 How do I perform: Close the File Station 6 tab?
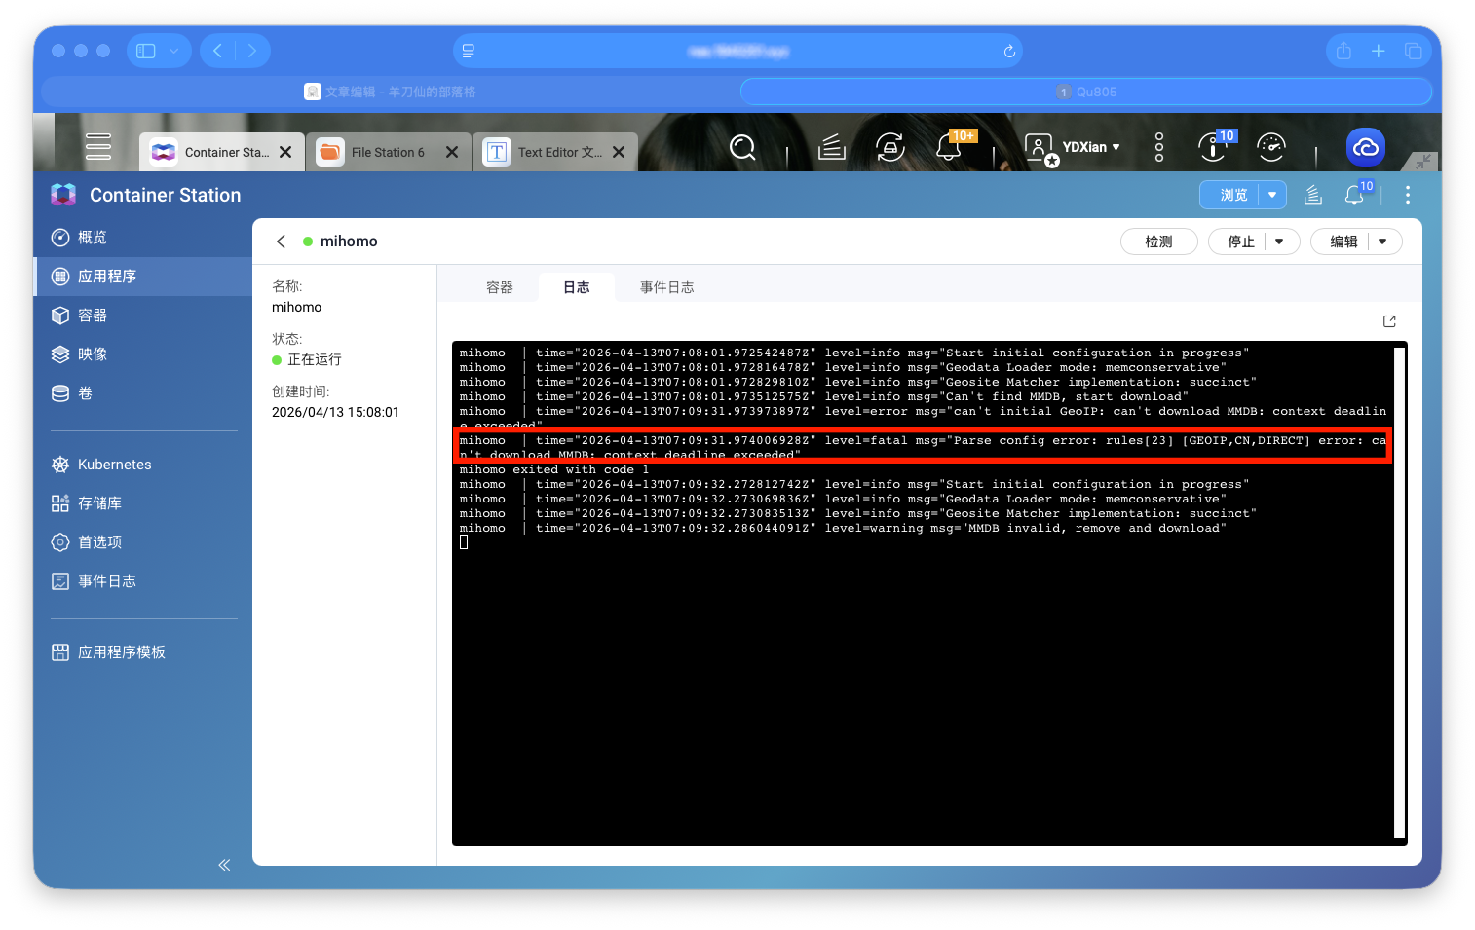click(x=452, y=152)
